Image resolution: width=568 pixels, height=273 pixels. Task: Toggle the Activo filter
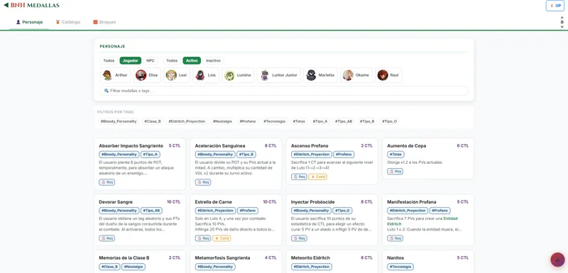click(192, 60)
